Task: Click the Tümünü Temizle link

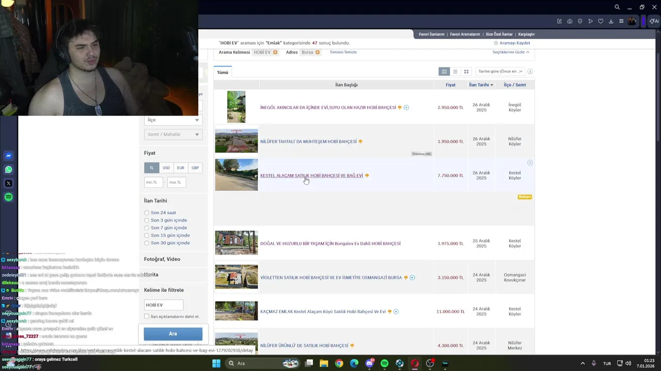Action: pyautogui.click(x=343, y=52)
